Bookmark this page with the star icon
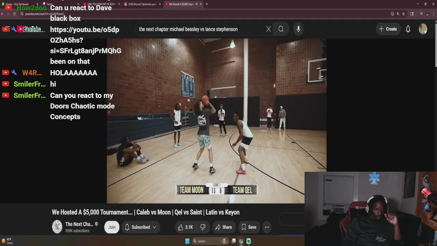437x246 pixels. (x=404, y=14)
